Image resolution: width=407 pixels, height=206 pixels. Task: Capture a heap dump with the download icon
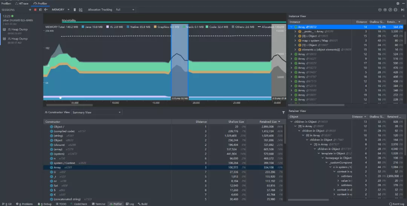[x=81, y=9]
